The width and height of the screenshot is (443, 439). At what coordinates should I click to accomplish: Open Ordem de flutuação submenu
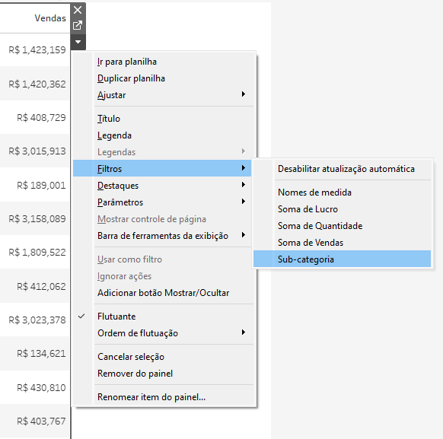click(164, 333)
